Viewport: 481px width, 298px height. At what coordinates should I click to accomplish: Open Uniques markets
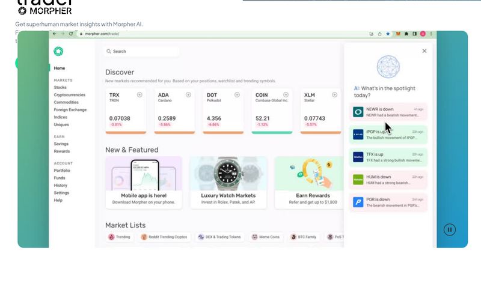click(x=61, y=124)
